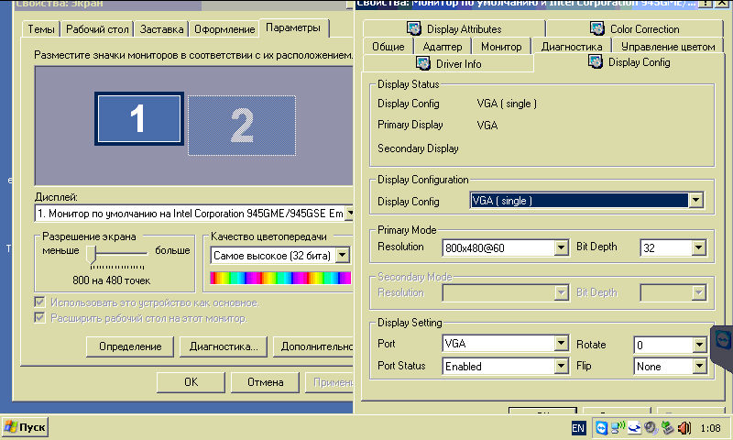Click the TeamViewer side panel handle

pyautogui.click(x=722, y=341)
